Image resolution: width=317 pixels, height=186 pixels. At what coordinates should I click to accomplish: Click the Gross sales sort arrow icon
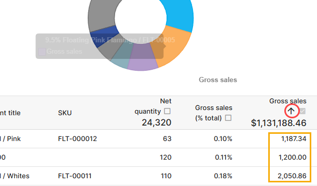(x=291, y=111)
